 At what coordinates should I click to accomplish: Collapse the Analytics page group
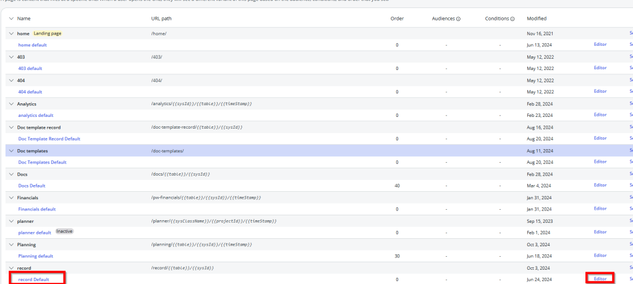coord(11,104)
